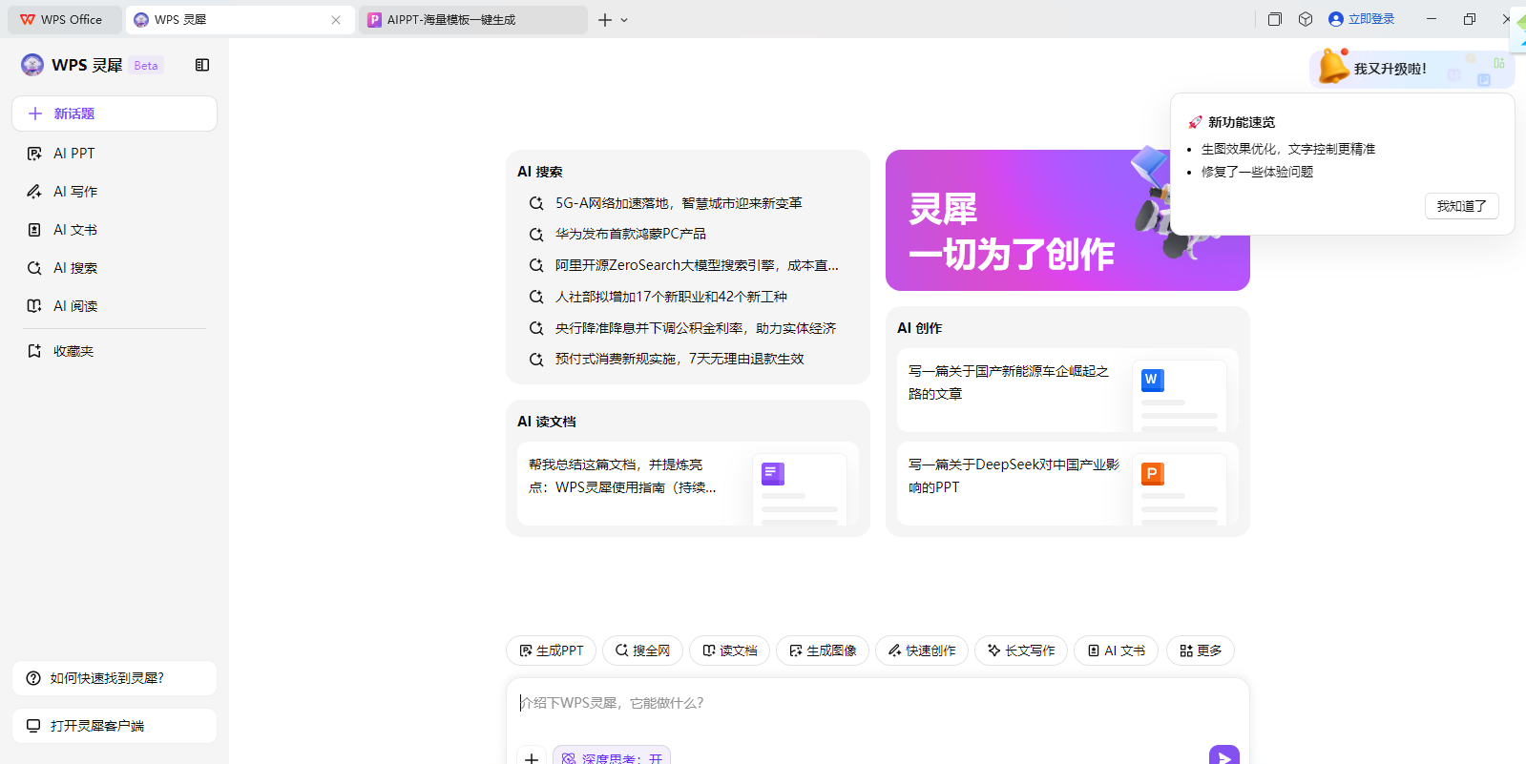This screenshot has height=764, width=1526.
Task: Click the purple send arrow button
Action: (x=1223, y=756)
